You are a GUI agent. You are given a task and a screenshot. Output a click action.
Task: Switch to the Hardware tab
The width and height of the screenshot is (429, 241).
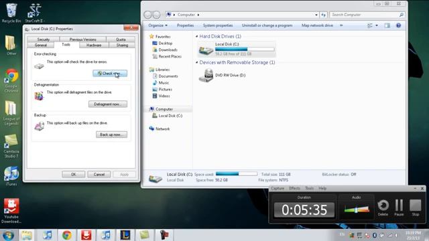coord(94,45)
